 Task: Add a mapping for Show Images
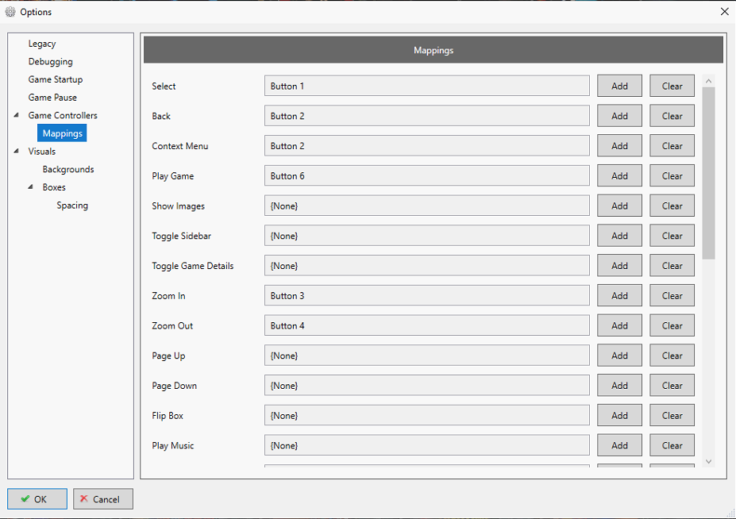tap(619, 206)
